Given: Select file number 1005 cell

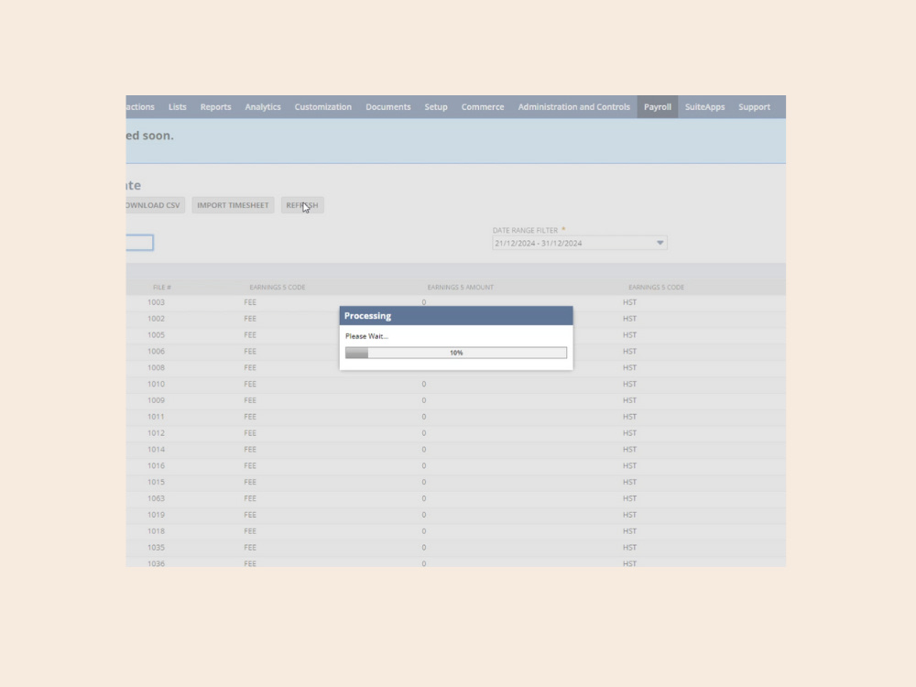Looking at the screenshot, I should [x=156, y=334].
